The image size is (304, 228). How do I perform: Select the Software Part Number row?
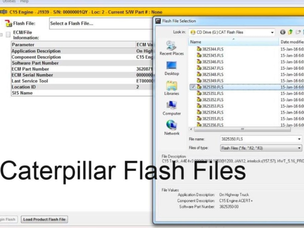82,63
